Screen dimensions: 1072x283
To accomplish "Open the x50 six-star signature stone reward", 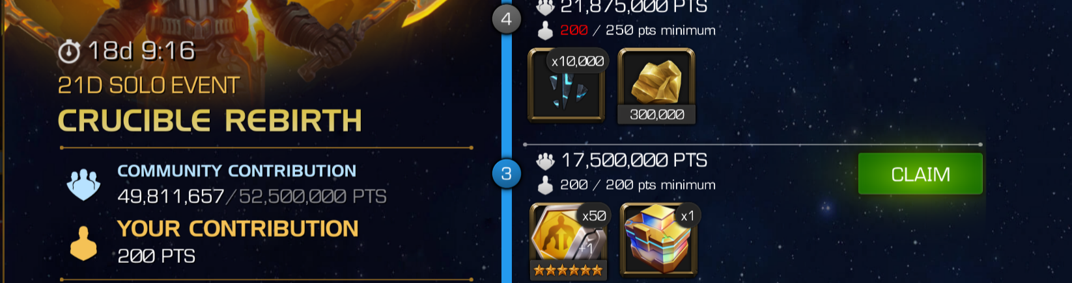I will pos(568,240).
